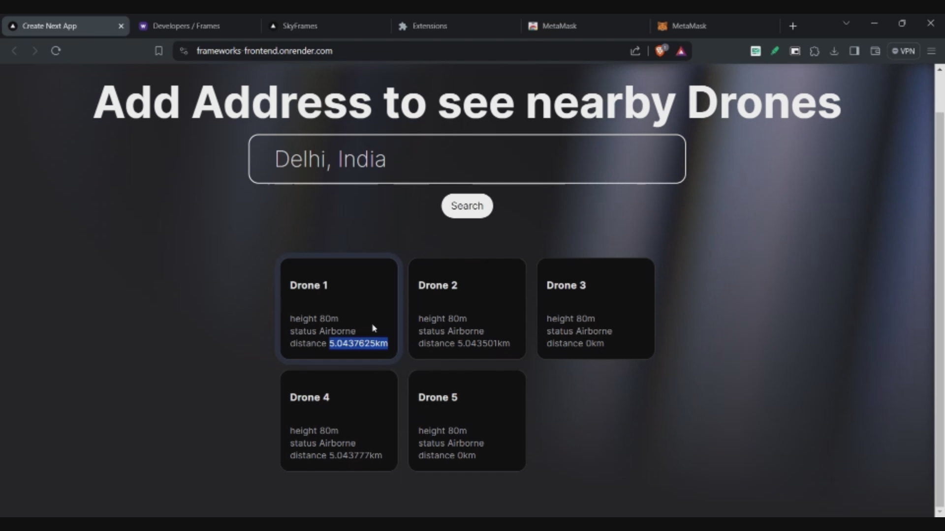Bookmark this page
The width and height of the screenshot is (945, 531).
click(x=158, y=51)
